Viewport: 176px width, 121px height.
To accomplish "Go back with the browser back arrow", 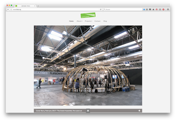I will tap(8, 10).
